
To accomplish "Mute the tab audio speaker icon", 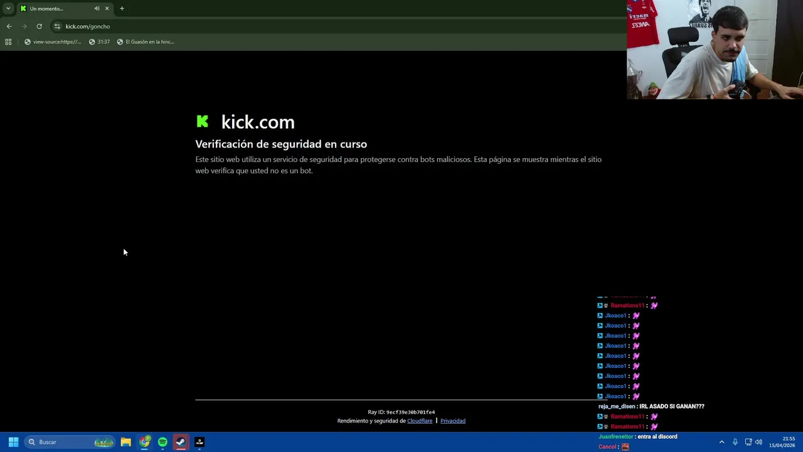I will [x=97, y=8].
